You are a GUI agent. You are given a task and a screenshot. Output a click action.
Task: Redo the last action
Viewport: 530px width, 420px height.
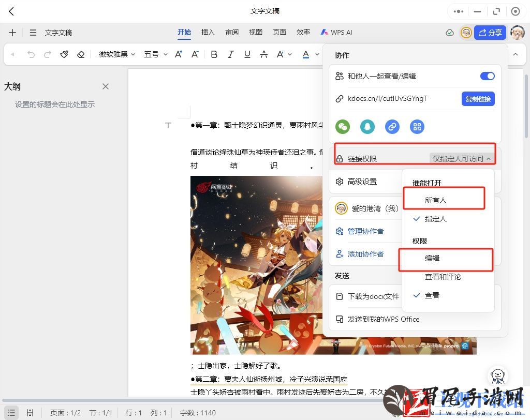coord(47,54)
